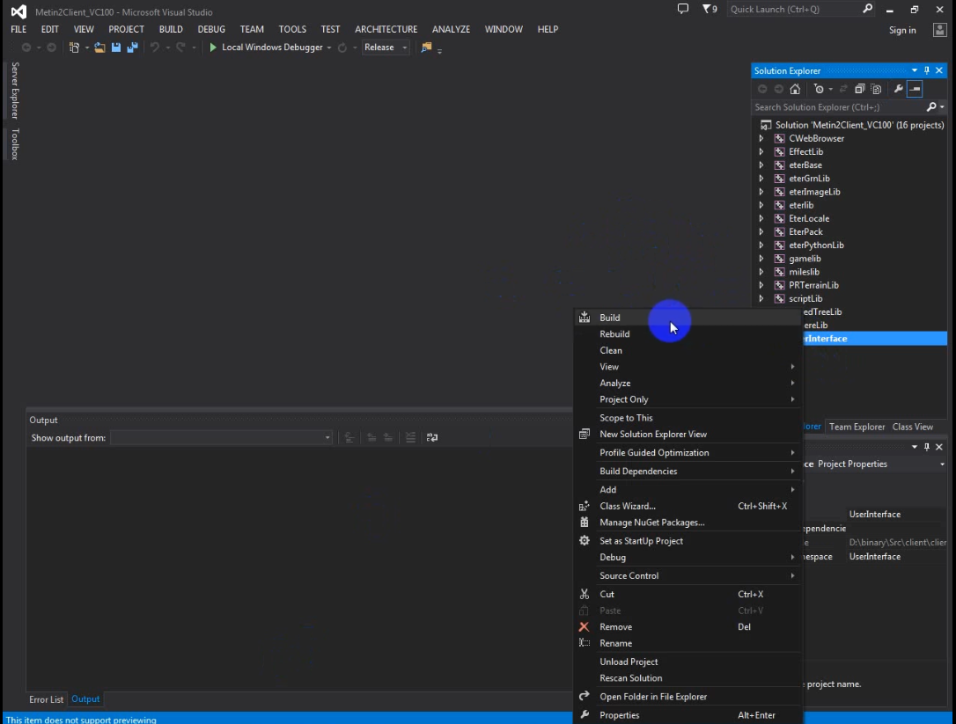This screenshot has width=956, height=724.
Task: Click the Set as StartUp Project gear icon
Action: click(x=585, y=540)
